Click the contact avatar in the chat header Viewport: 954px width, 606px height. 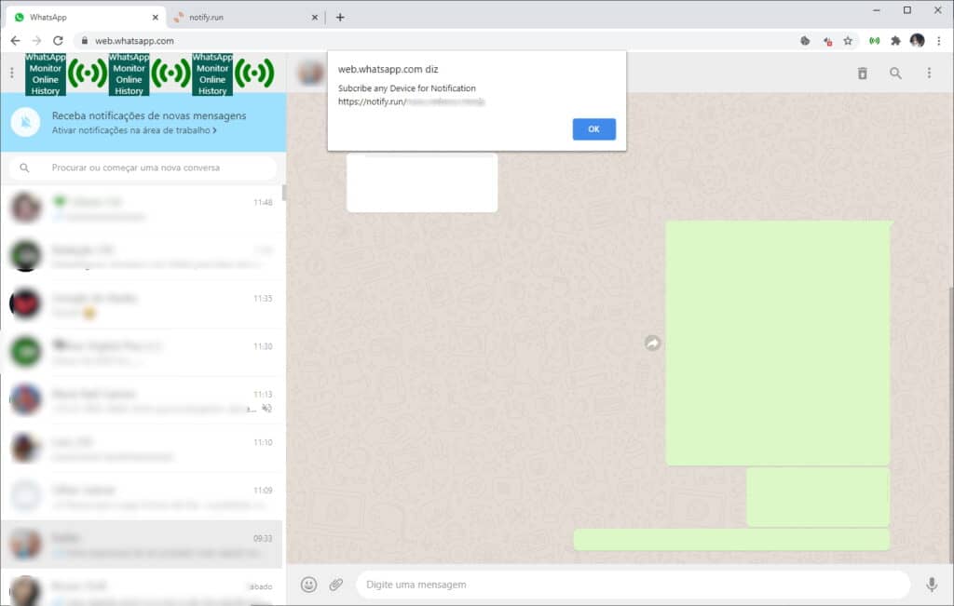(x=311, y=73)
